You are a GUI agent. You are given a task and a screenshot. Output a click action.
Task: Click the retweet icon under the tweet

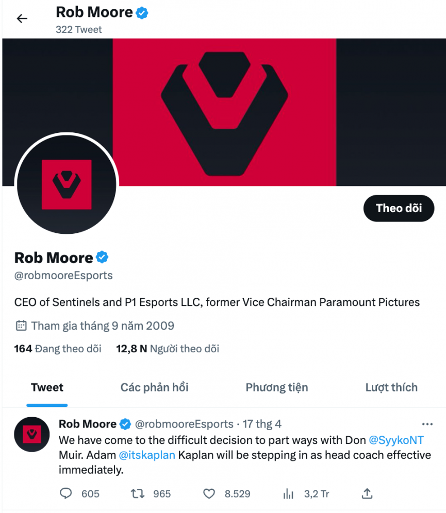(x=137, y=494)
